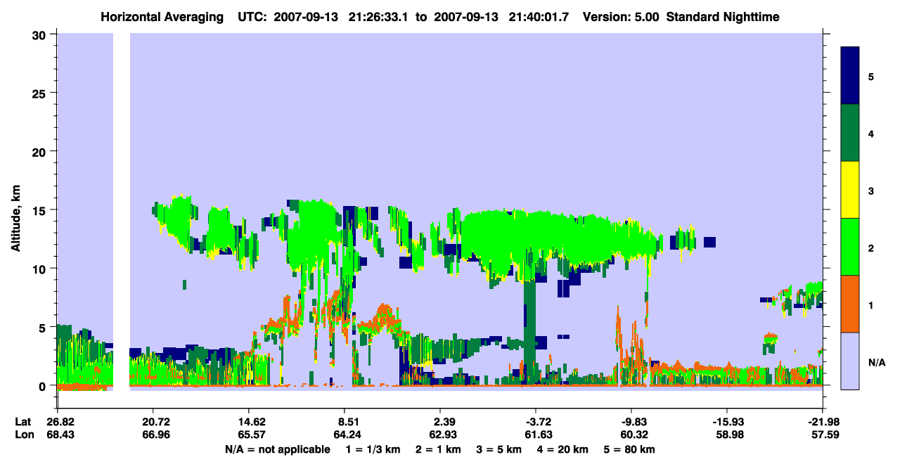Click latitude value '8.51'
Image resolution: width=914 pixels, height=469 pixels.
pos(349,422)
